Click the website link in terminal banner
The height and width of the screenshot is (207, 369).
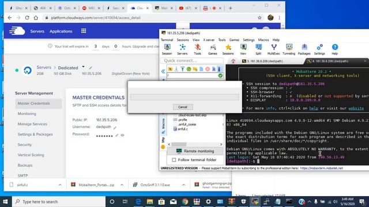click(x=356, y=108)
